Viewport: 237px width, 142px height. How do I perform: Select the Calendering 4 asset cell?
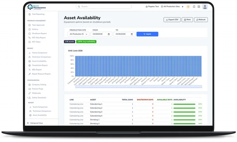pyautogui.click(x=96, y=116)
